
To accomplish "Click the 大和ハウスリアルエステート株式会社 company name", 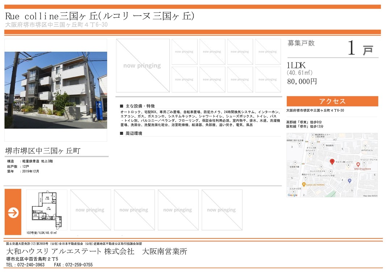I will pyautogui.click(x=70, y=251).
